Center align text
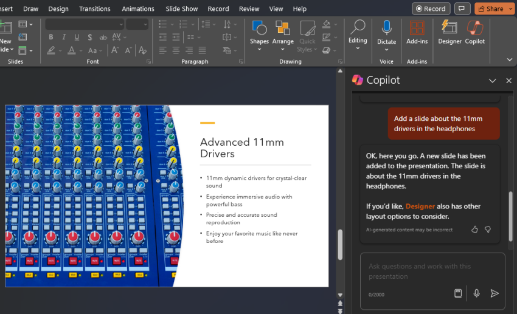 coord(176,50)
